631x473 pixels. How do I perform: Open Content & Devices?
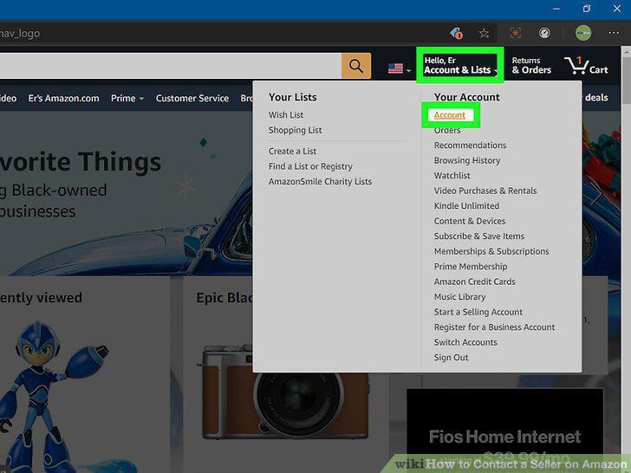point(470,221)
